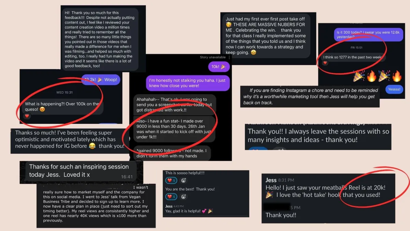Open the '12.2k! Woop!' purple message bubble

[x=101, y=80]
